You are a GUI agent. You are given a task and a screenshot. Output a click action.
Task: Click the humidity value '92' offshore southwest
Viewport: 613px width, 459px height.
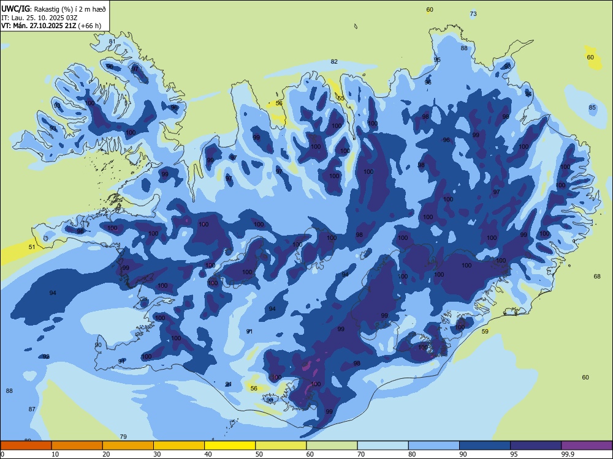[46, 356]
